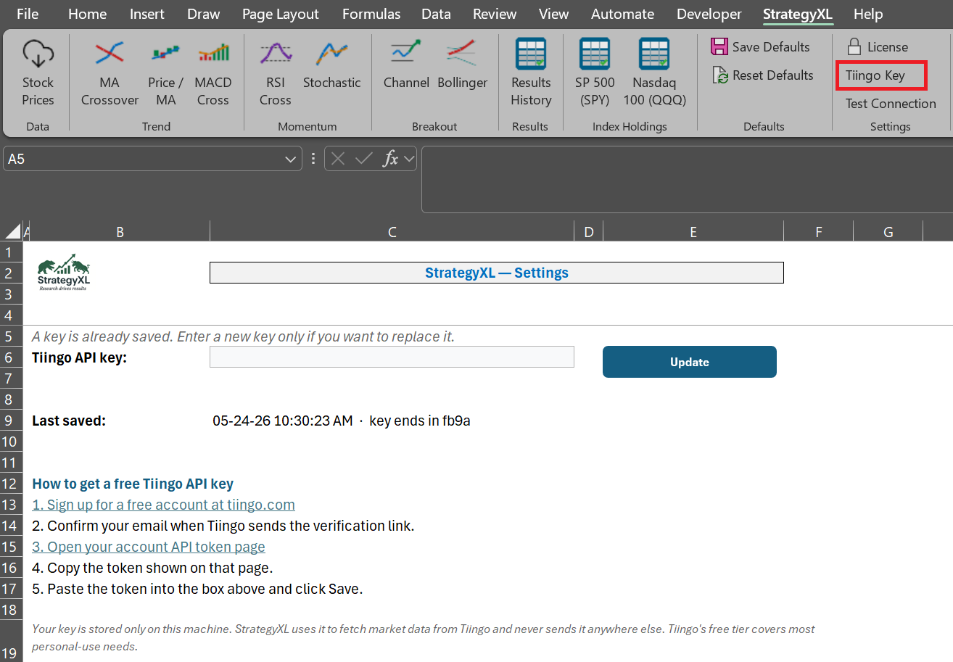The image size is (953, 662).
Task: Launch the MA Crossover strategy
Action: point(110,73)
